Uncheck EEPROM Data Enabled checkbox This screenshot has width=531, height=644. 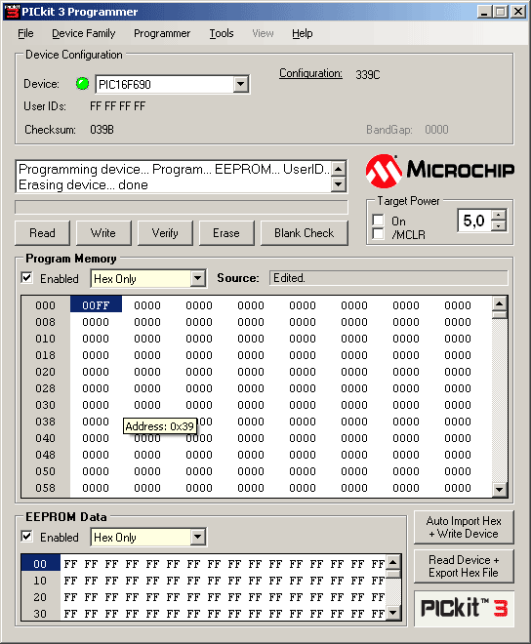[x=27, y=537]
